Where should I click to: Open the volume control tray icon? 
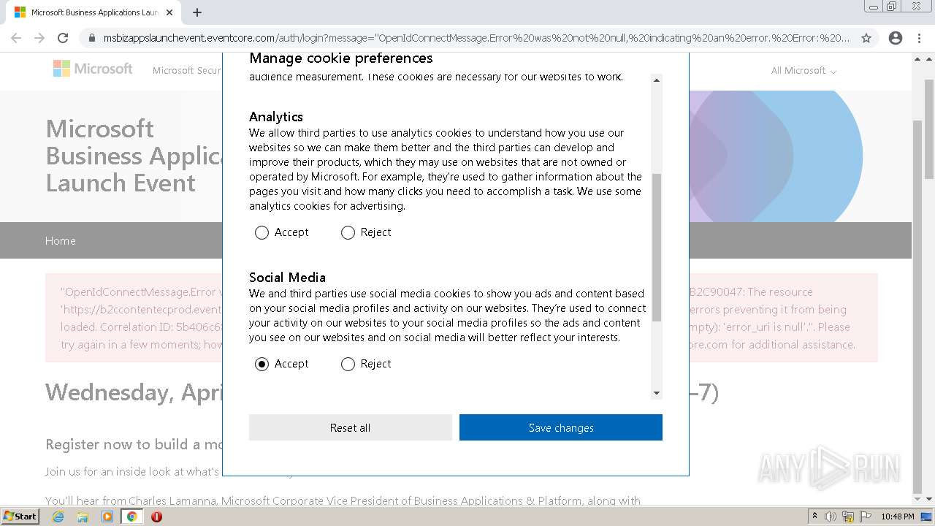[x=831, y=517]
